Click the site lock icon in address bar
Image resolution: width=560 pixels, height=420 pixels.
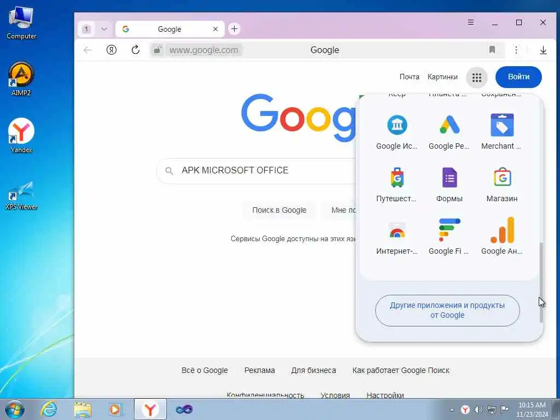pos(157,50)
